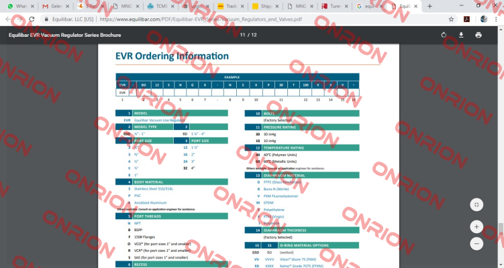Click the Stainless Steel 316/316L entry

(154, 189)
